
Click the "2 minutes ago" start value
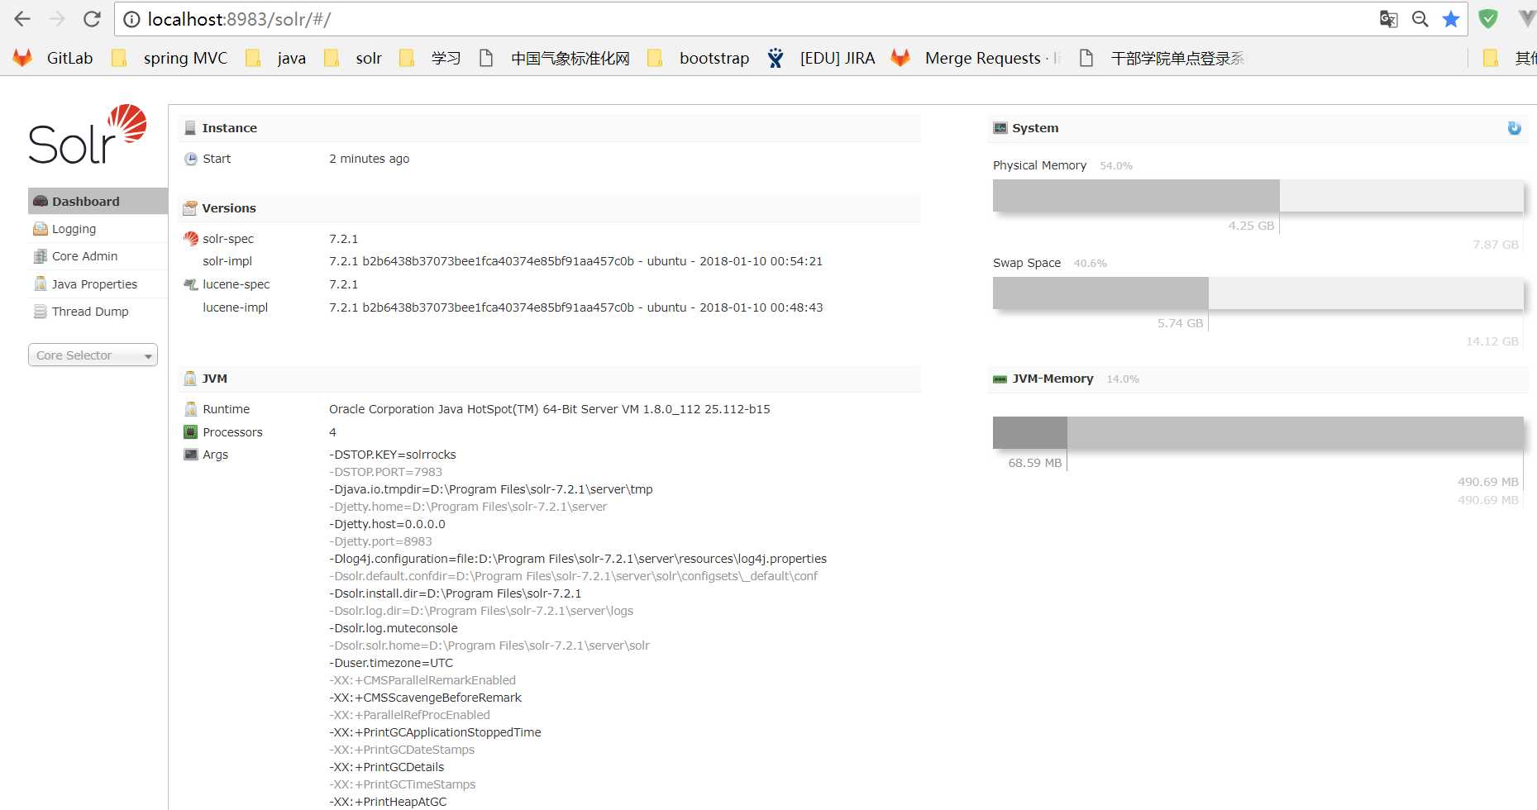coord(370,159)
